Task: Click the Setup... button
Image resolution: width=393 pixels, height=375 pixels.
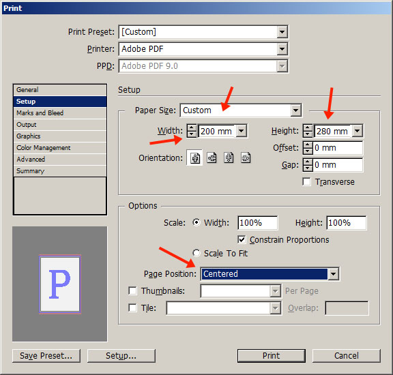Action: (x=121, y=356)
